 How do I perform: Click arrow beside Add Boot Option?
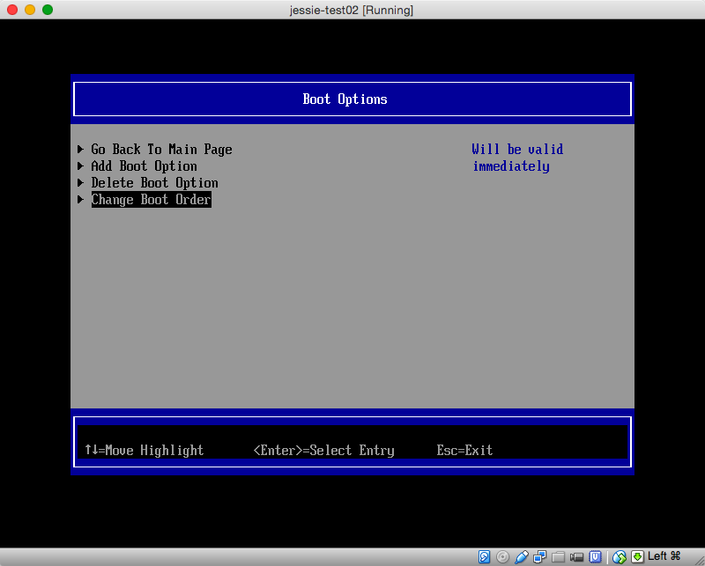(x=80, y=166)
